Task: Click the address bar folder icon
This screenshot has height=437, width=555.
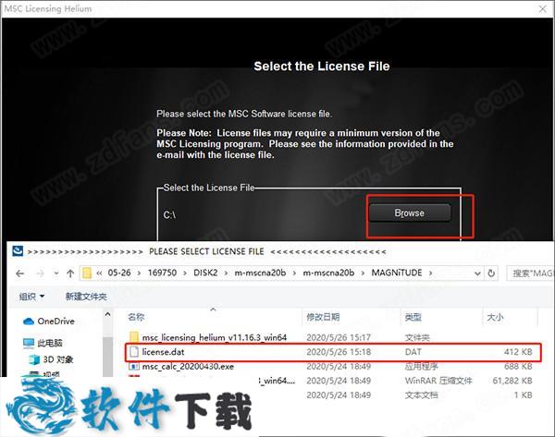Action: pos(87,273)
